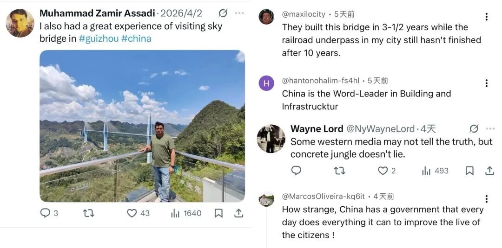The image size is (502, 248).
Task: Repost Wayne Lord's concrete jungle reply
Action: [339, 171]
